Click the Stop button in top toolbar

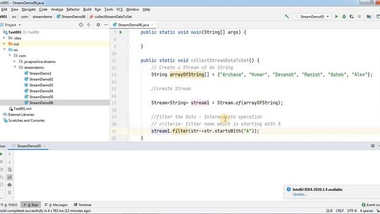[359, 17]
